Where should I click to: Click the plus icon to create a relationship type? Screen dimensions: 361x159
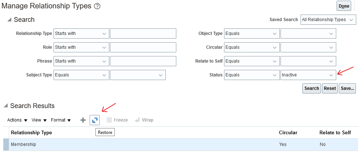click(83, 120)
